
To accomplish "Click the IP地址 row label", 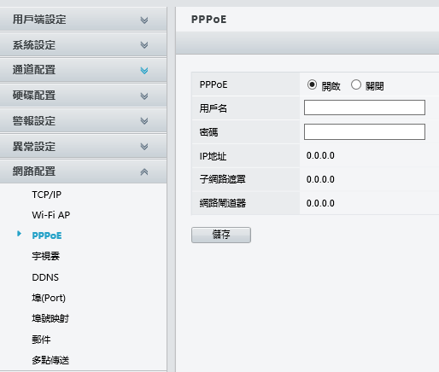I will point(213,156).
